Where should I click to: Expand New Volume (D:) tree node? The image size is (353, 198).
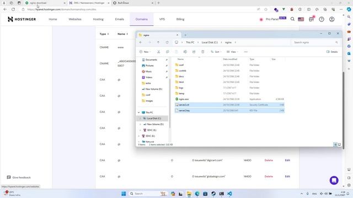tap(140, 124)
